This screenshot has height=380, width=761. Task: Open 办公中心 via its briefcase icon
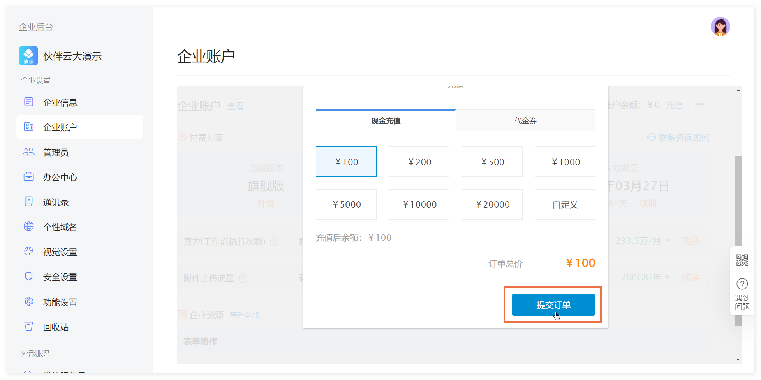[x=28, y=177]
